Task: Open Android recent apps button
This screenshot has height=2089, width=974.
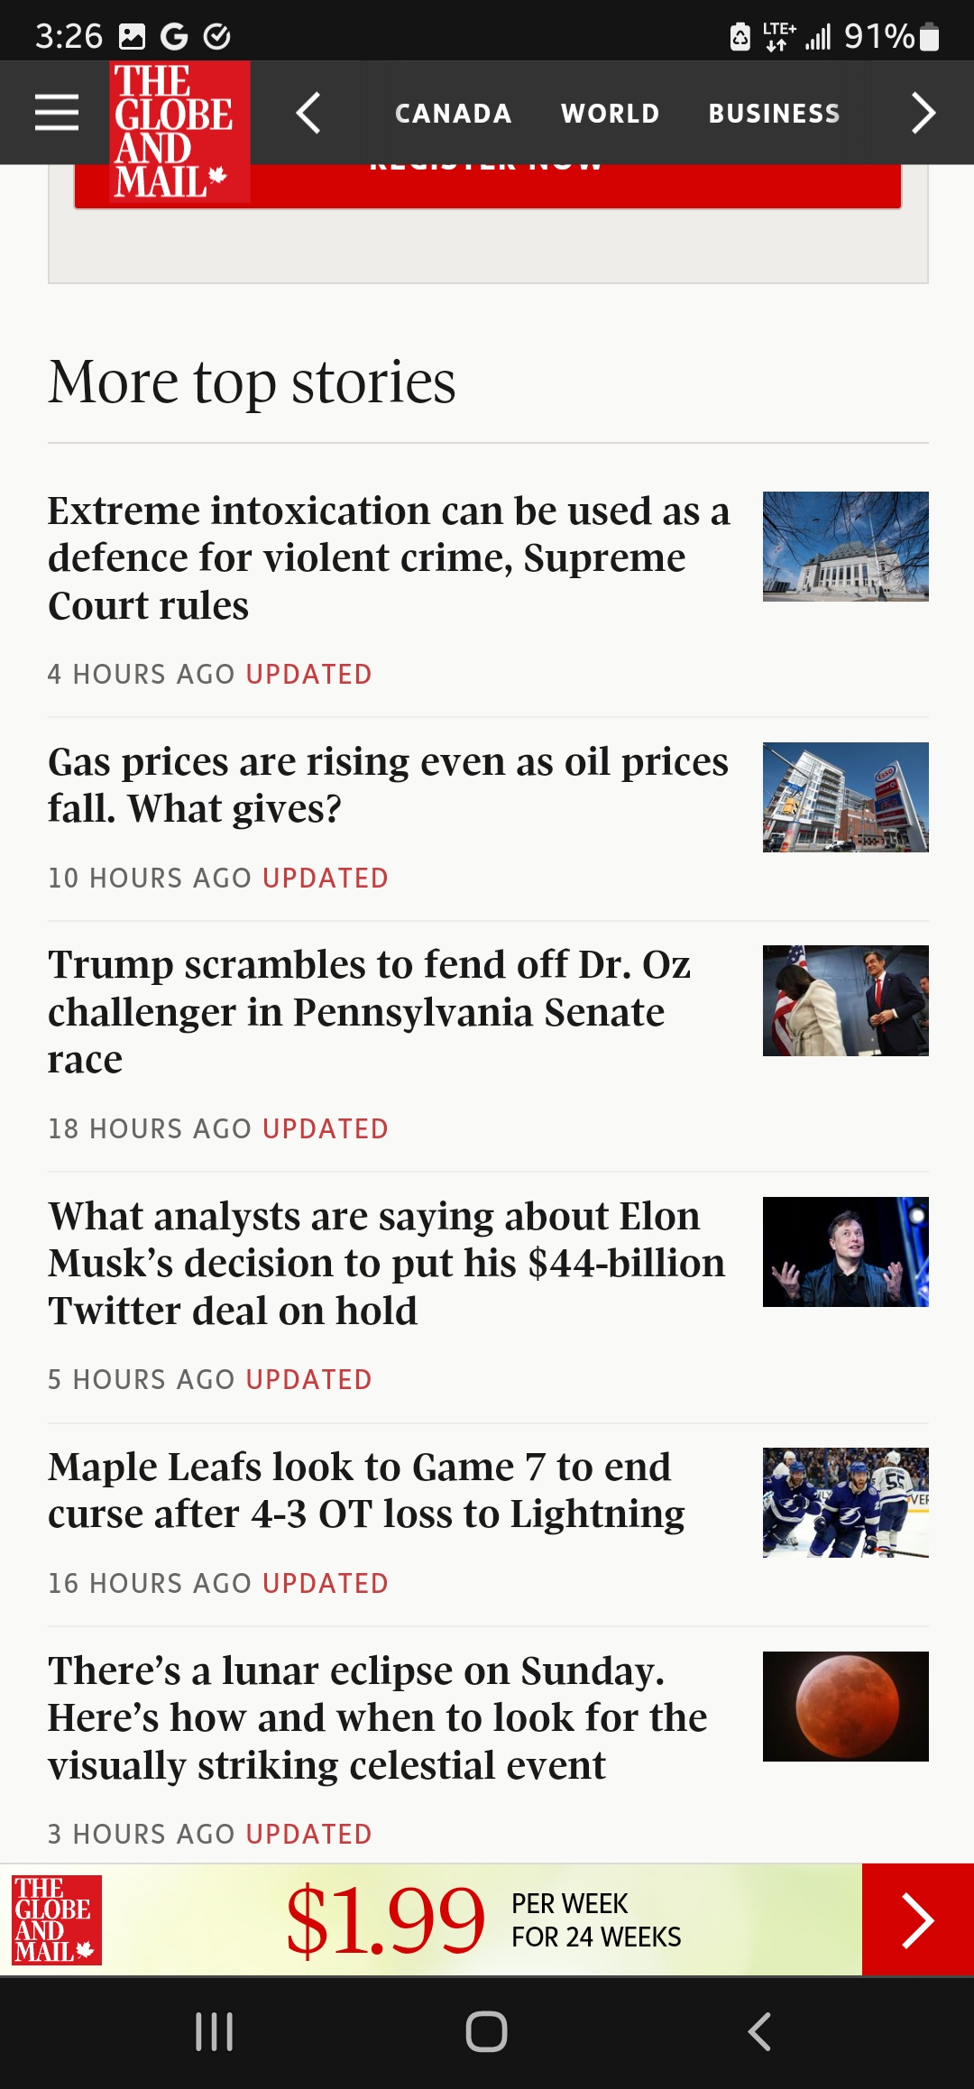Action: point(215,2031)
